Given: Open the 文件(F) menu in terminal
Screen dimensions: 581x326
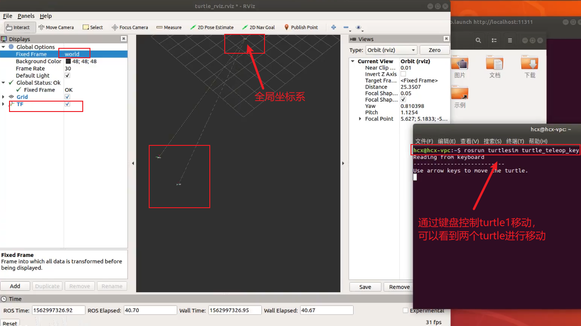Looking at the screenshot, I should [x=424, y=141].
